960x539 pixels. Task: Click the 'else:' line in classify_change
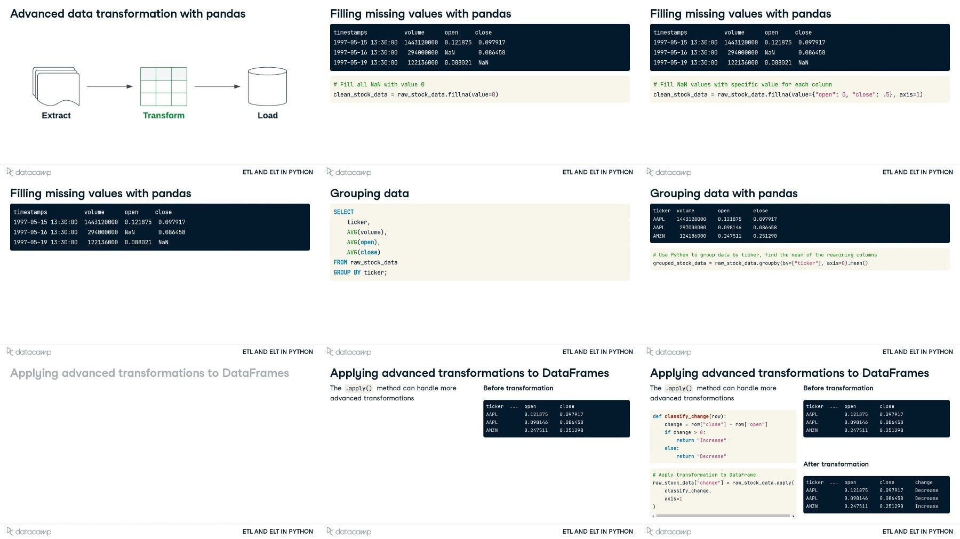click(x=671, y=448)
